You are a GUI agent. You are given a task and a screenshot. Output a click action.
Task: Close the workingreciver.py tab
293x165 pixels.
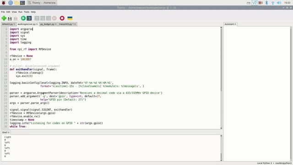point(37,24)
